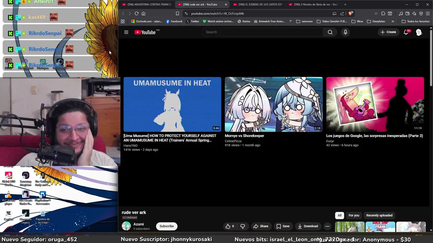
Task: Click into YouTube Search field
Action: (263, 32)
